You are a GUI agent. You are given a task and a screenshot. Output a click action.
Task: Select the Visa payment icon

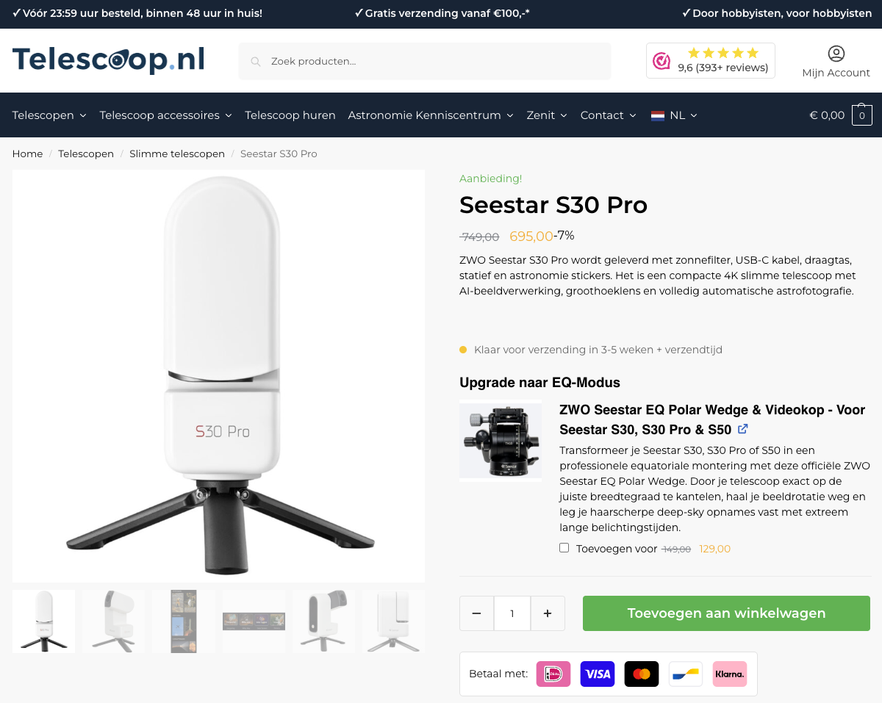[598, 674]
